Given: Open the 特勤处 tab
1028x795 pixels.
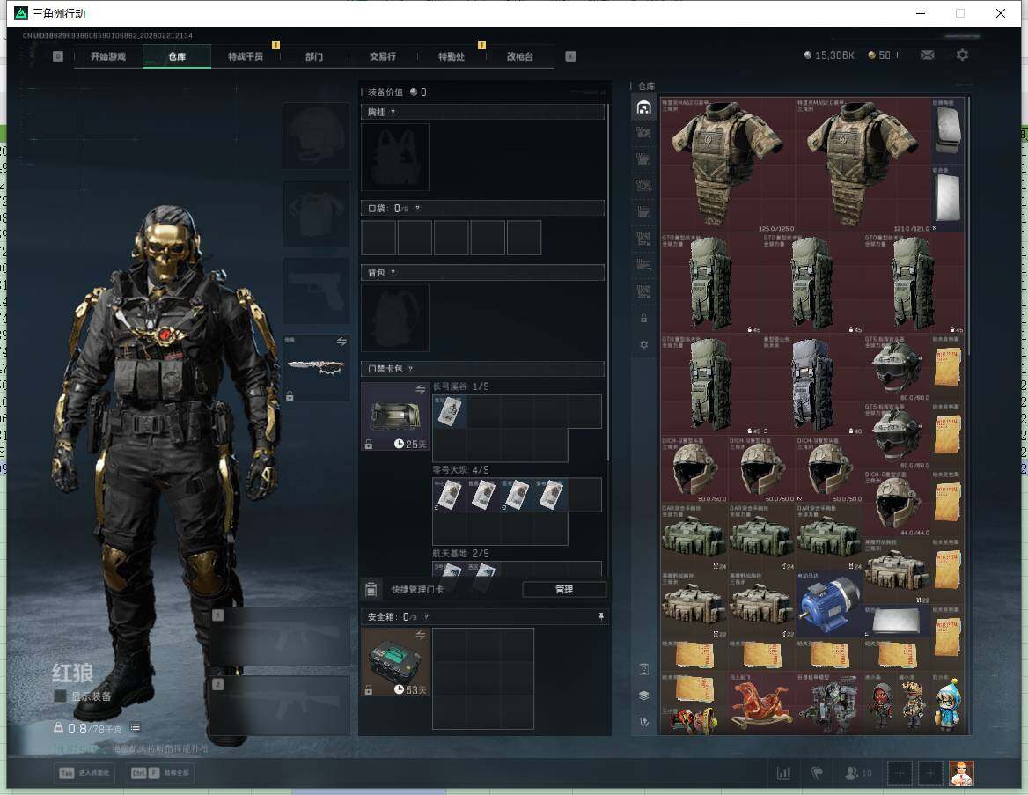Looking at the screenshot, I should click(452, 56).
